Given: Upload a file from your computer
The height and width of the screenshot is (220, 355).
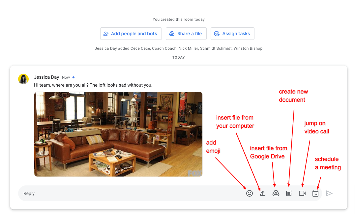Looking at the screenshot, I should [x=263, y=193].
